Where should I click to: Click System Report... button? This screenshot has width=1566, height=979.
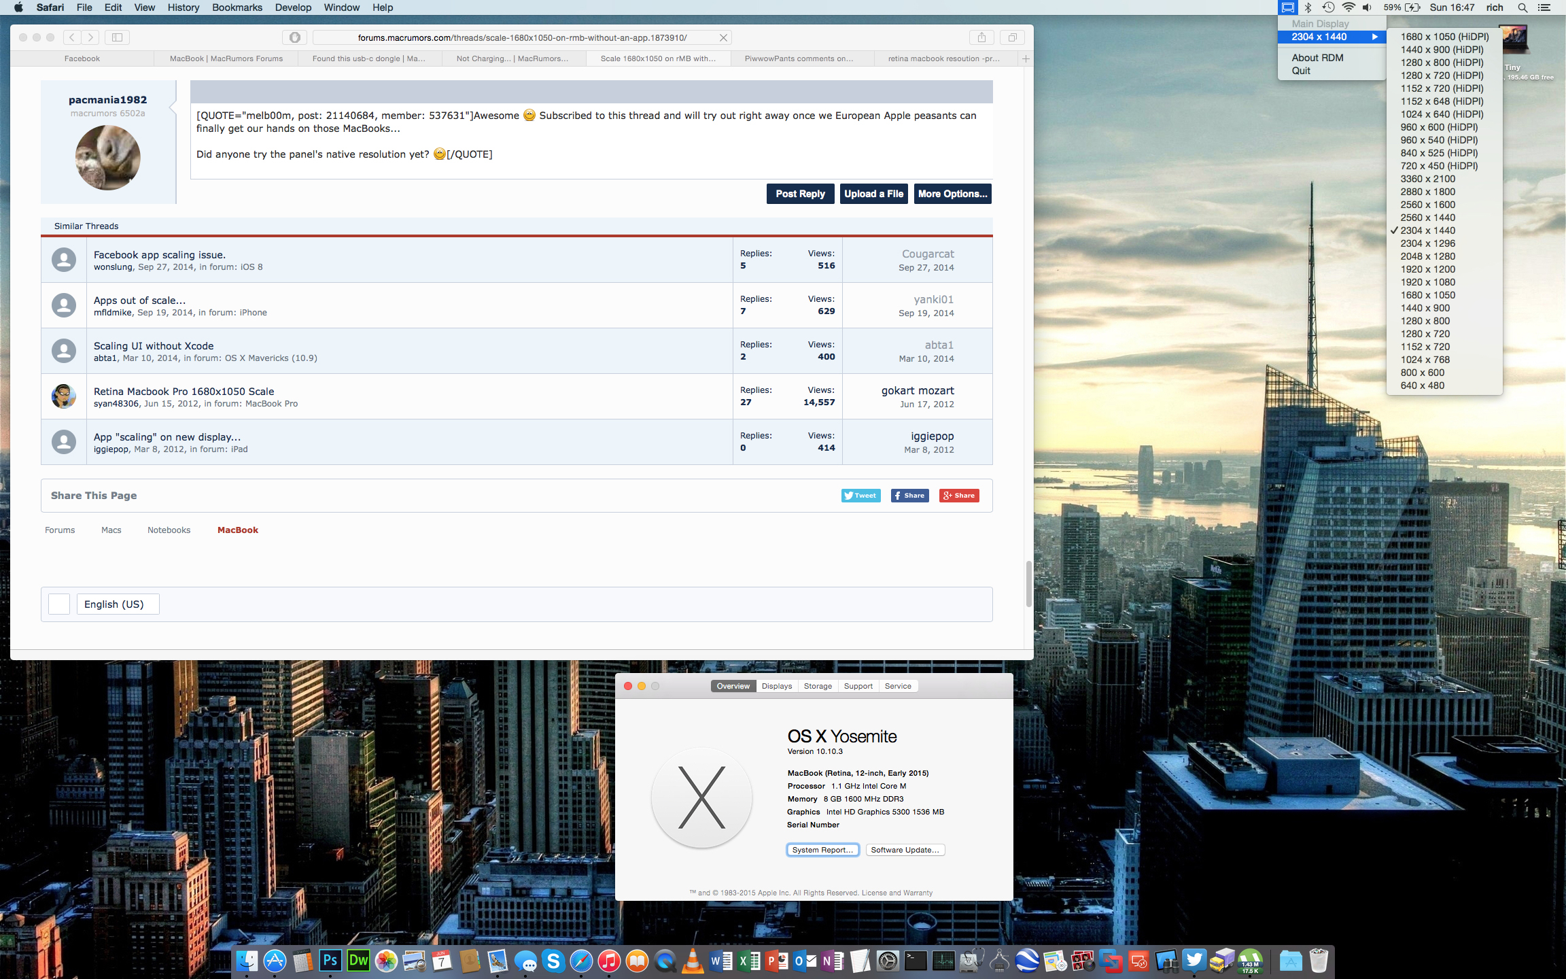click(822, 850)
